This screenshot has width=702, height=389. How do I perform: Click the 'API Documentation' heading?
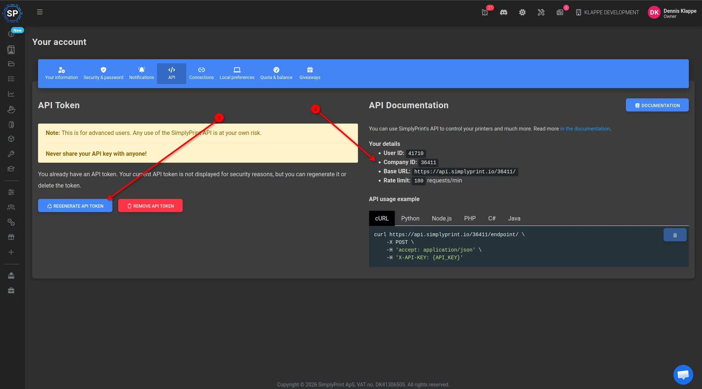408,105
